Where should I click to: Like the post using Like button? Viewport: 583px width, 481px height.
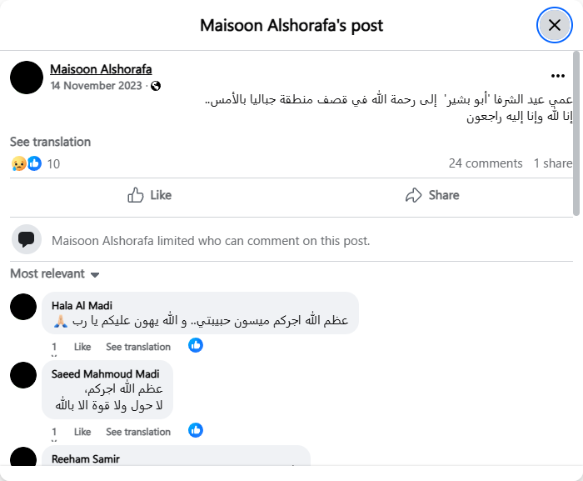(x=150, y=195)
